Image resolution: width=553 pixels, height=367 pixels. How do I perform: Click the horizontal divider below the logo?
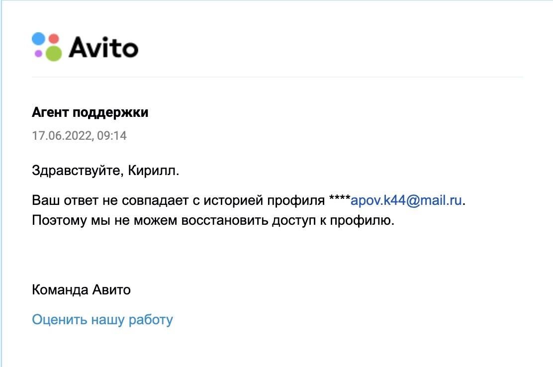(x=277, y=77)
